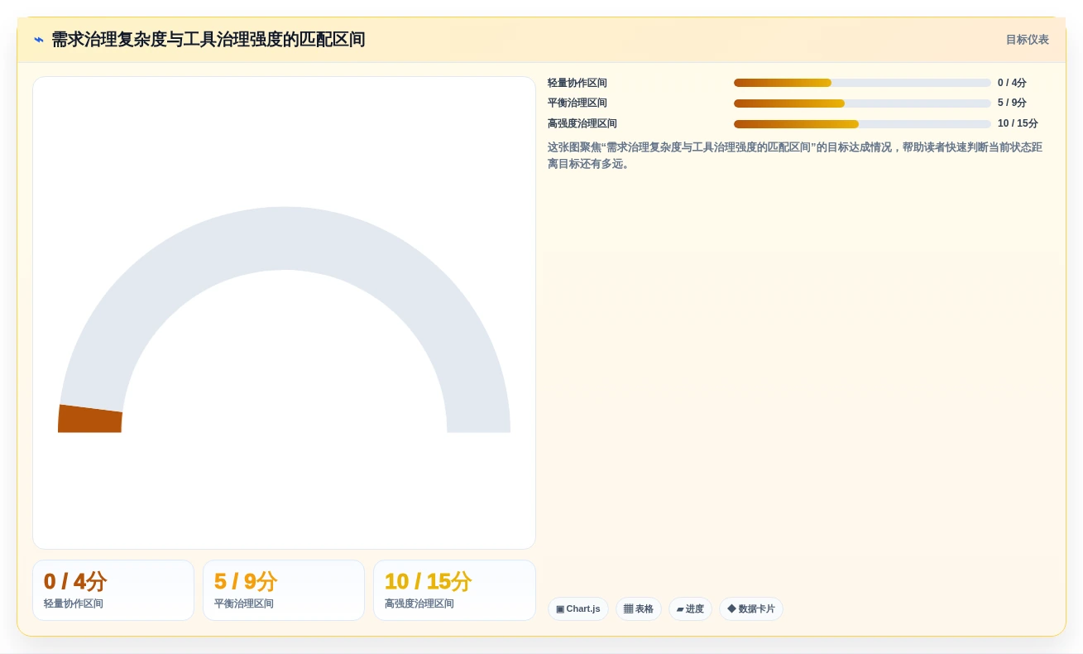Click the 0 / 4分 data card
The height and width of the screenshot is (654, 1083).
[x=113, y=590]
